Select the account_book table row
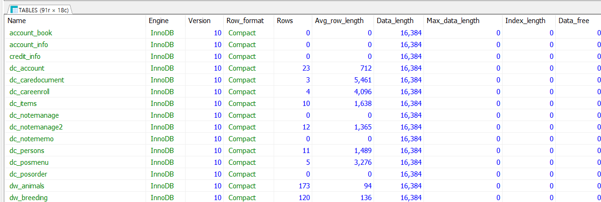This screenshot has width=601, height=202. (303, 33)
